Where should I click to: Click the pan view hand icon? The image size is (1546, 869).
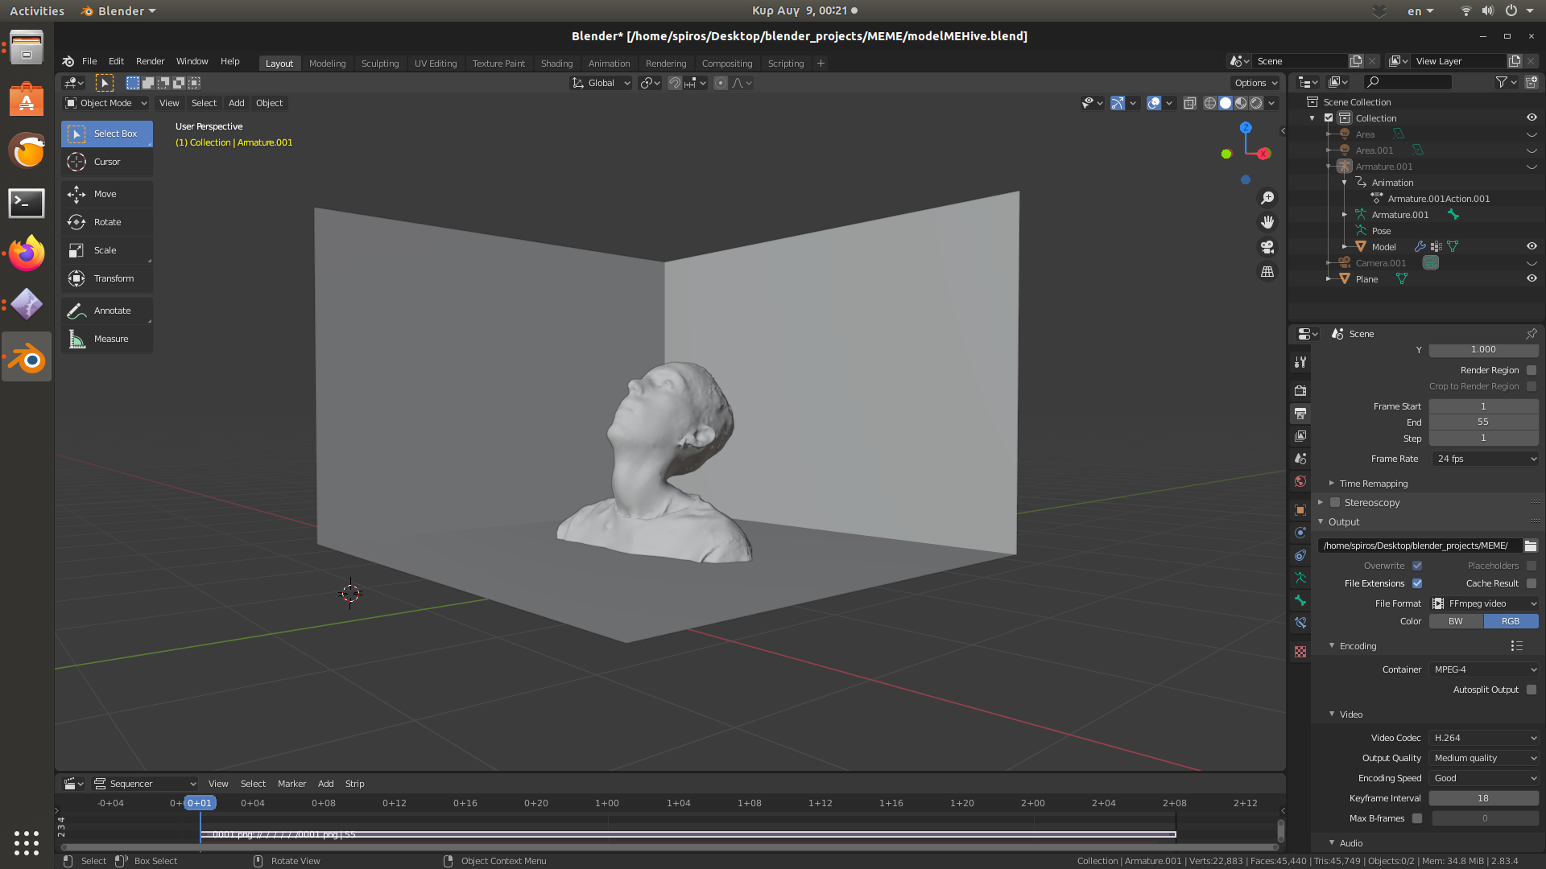click(1267, 222)
